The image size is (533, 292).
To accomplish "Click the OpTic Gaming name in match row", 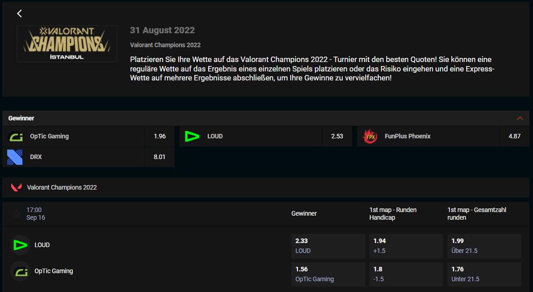I will point(54,271).
